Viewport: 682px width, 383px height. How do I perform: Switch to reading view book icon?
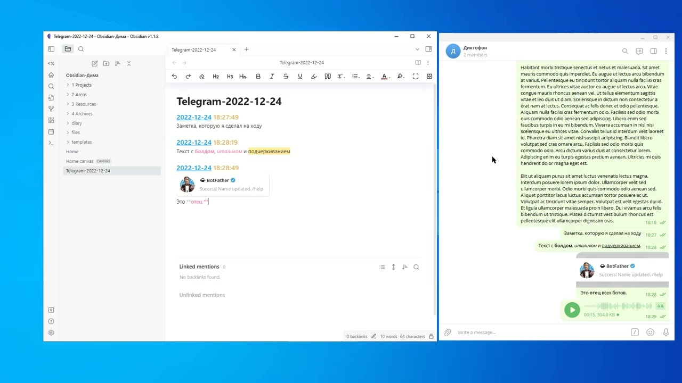(x=418, y=63)
